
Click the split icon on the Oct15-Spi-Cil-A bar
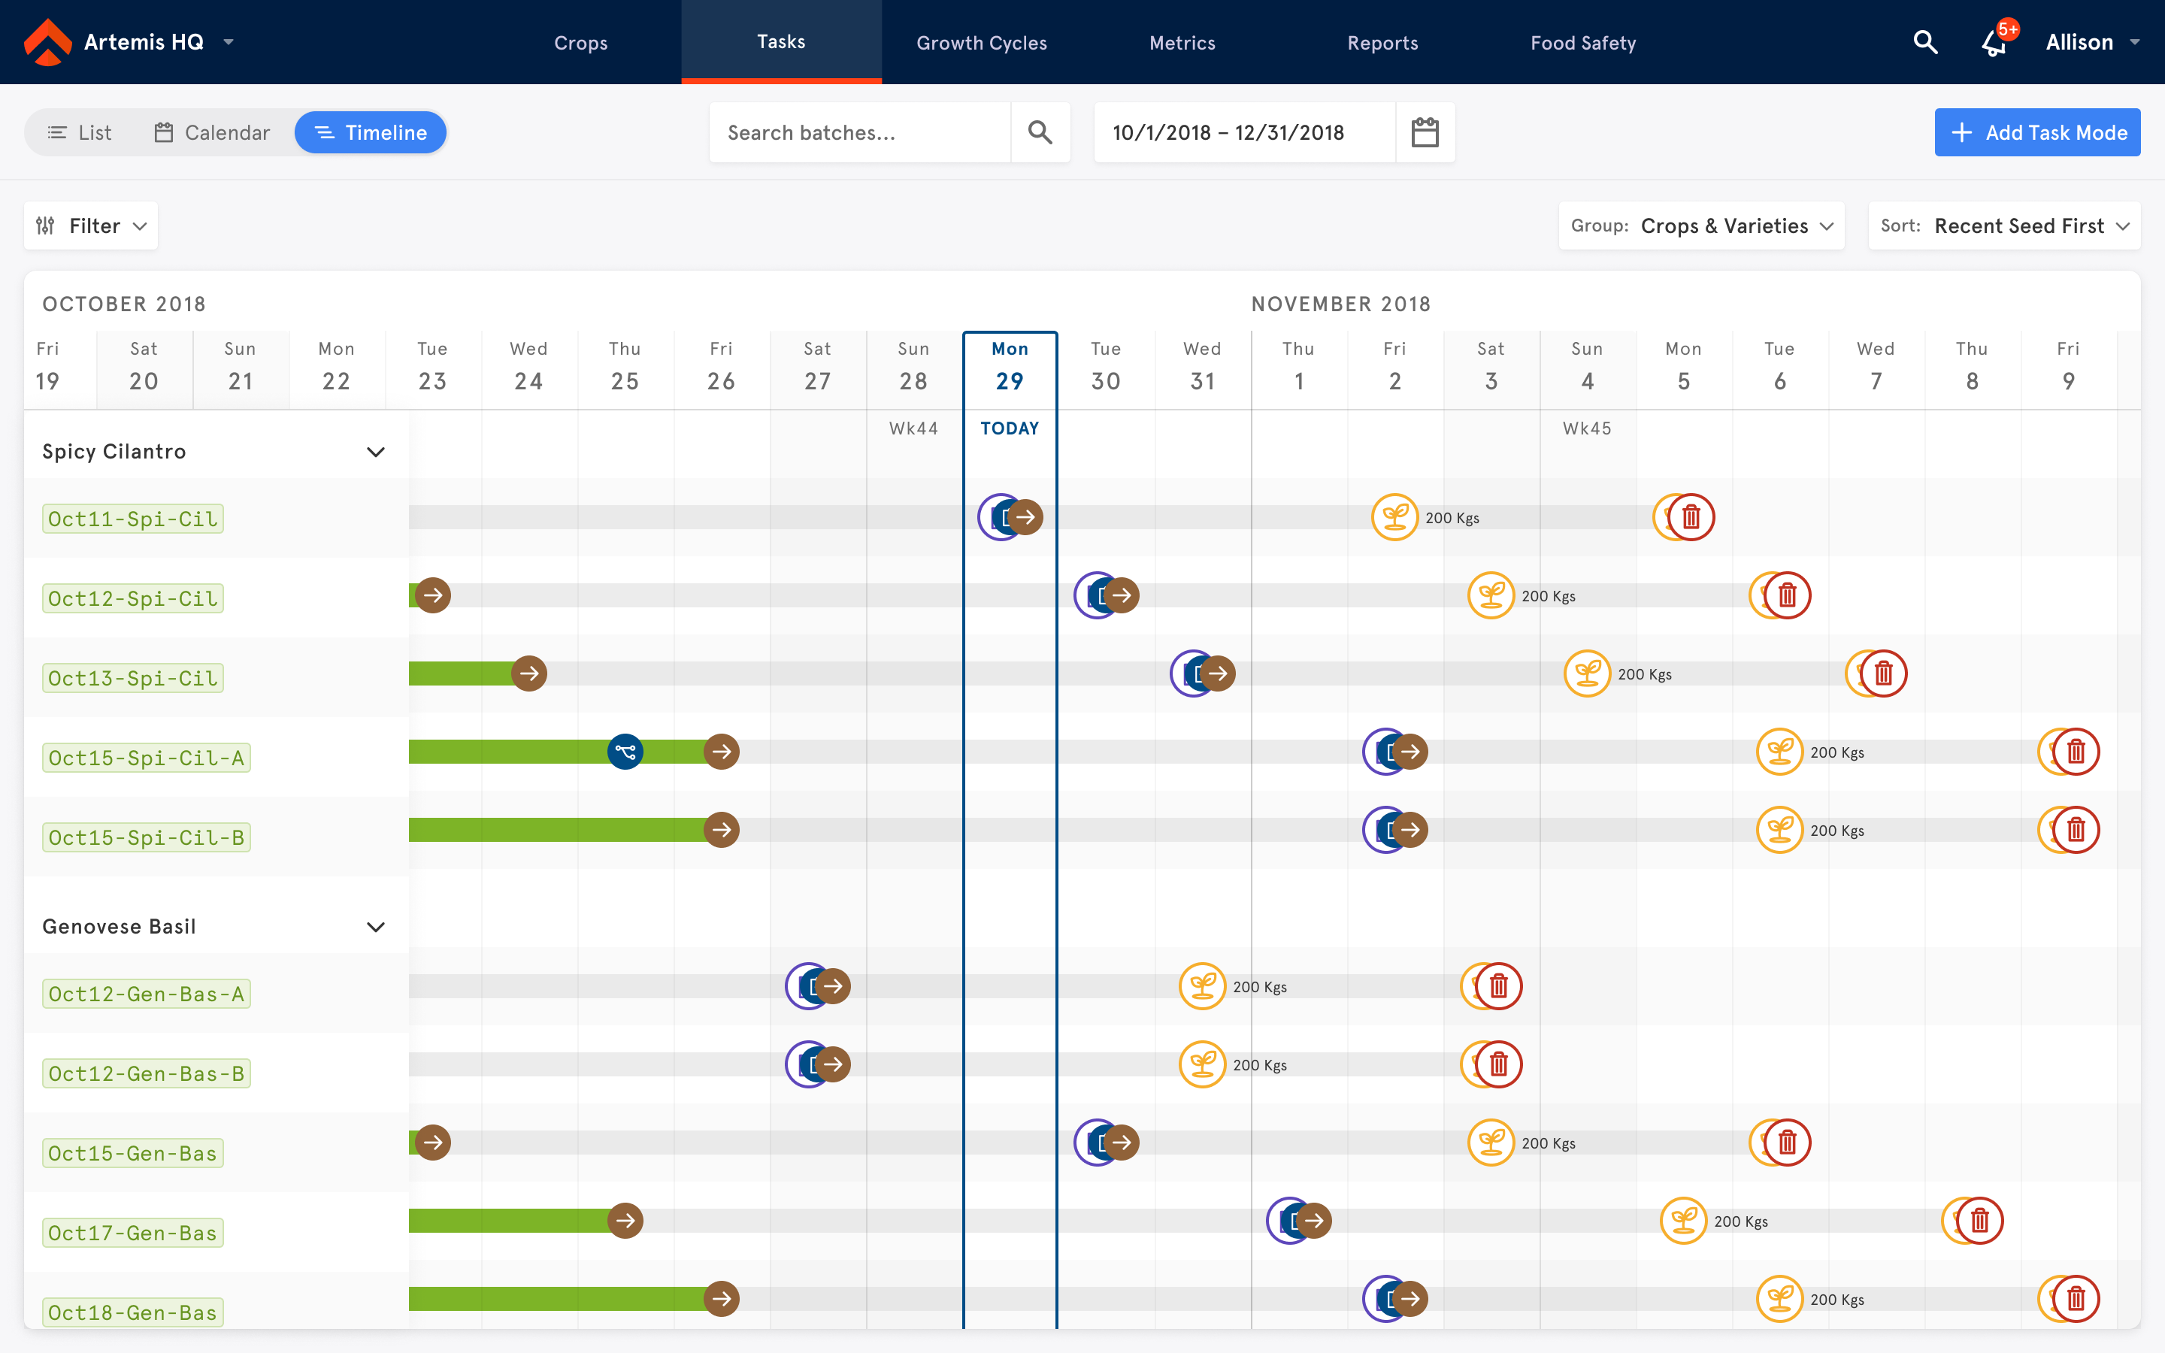[625, 752]
